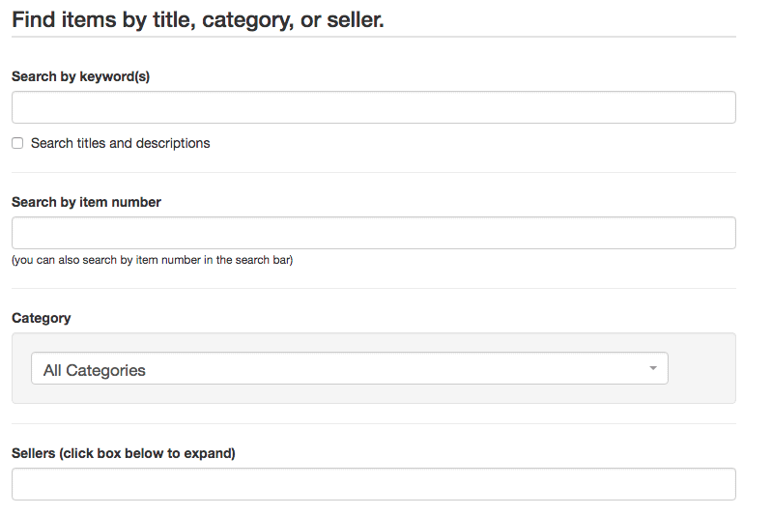Click the 'Category' field label
Viewport: 772px width, 515px height.
point(41,318)
